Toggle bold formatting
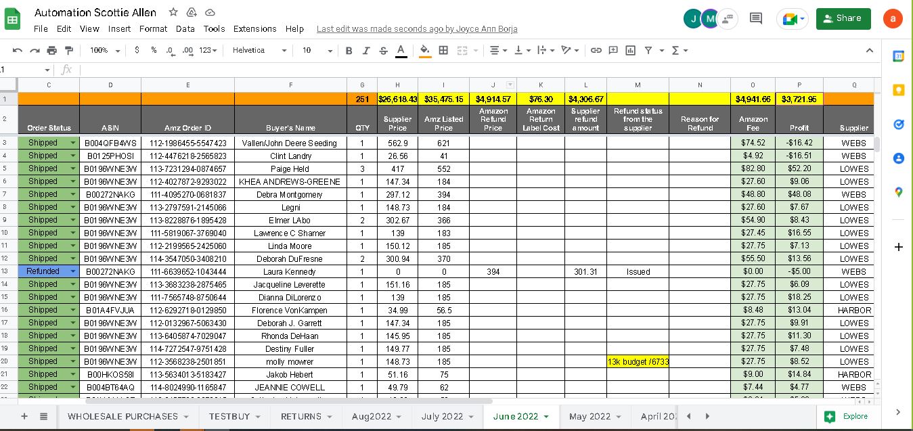 [349, 51]
